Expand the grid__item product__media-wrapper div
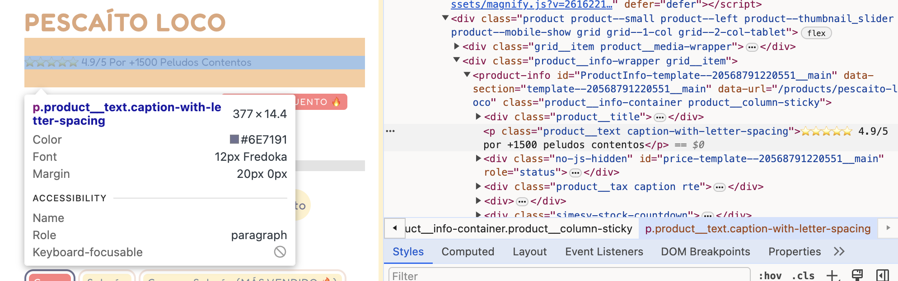The width and height of the screenshot is (898, 281). click(x=457, y=46)
